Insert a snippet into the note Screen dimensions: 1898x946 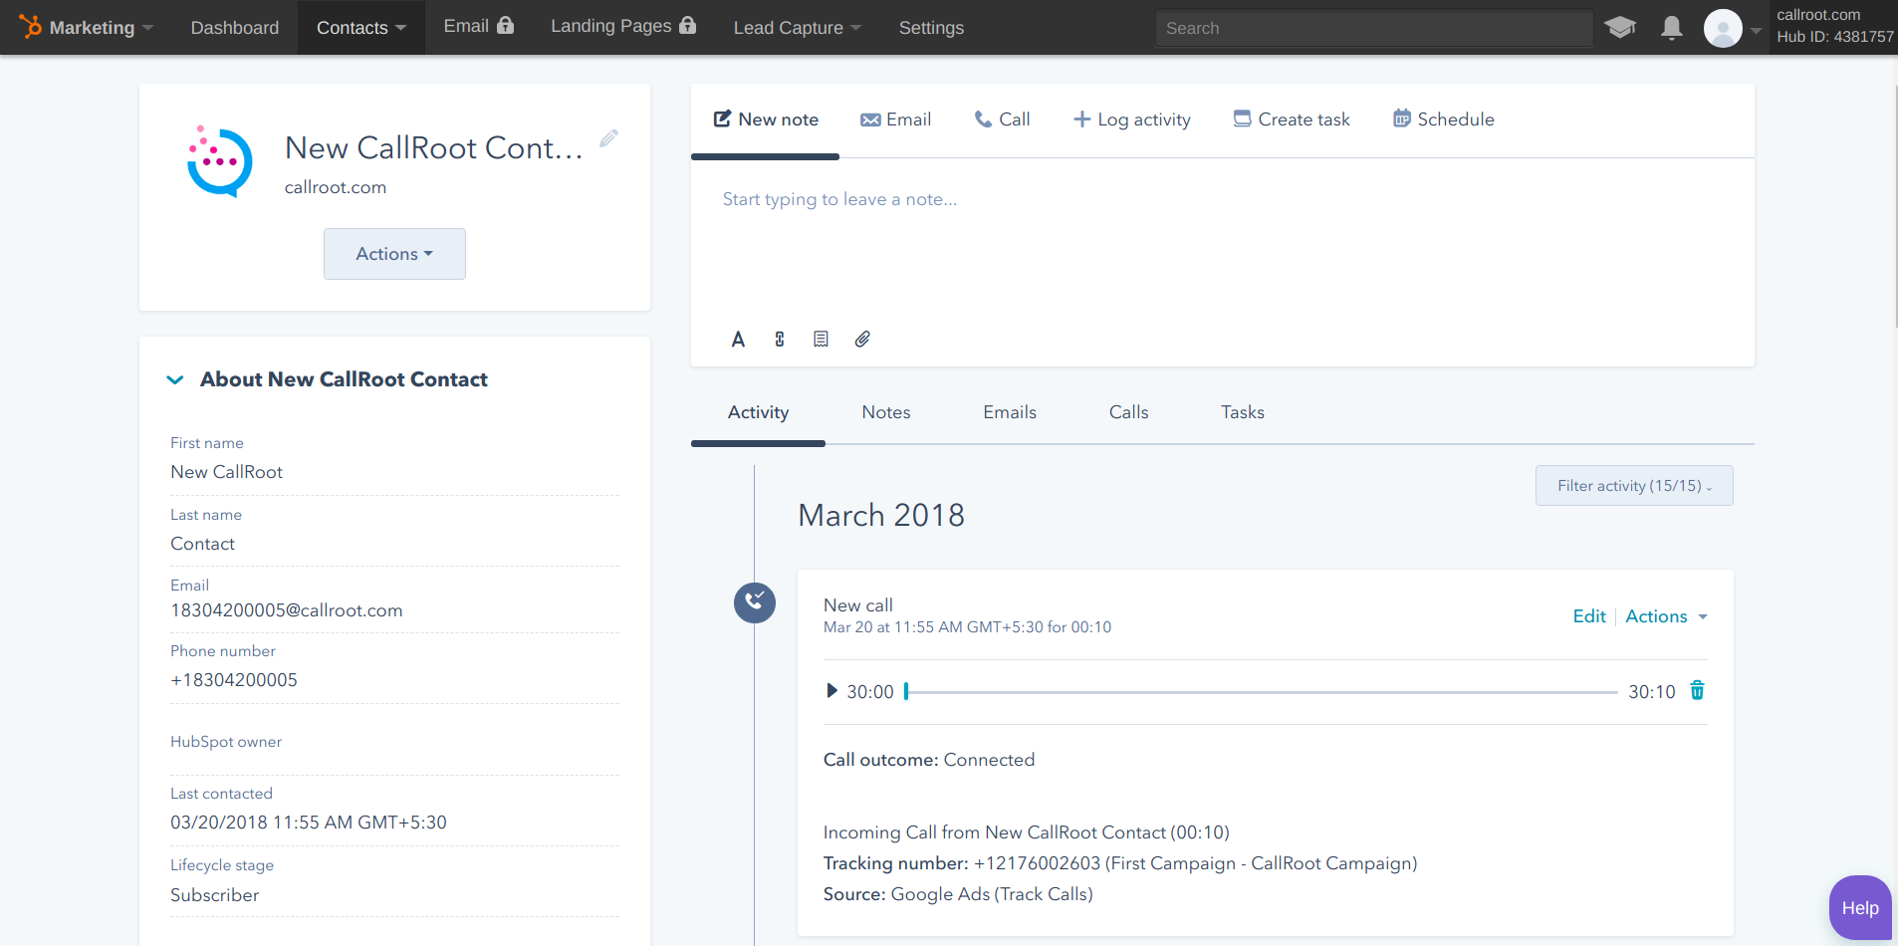tap(820, 339)
